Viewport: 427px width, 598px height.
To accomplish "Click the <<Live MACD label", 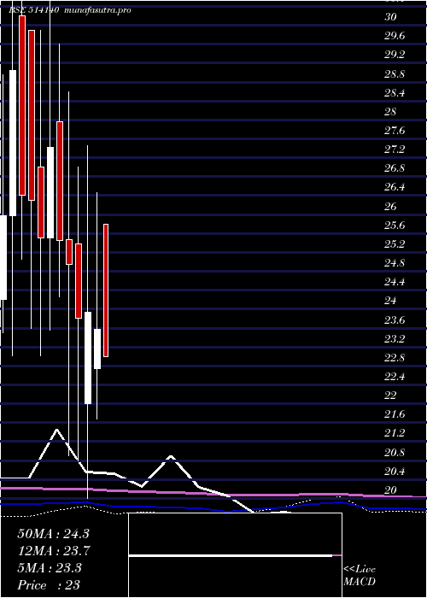I will point(360,575).
